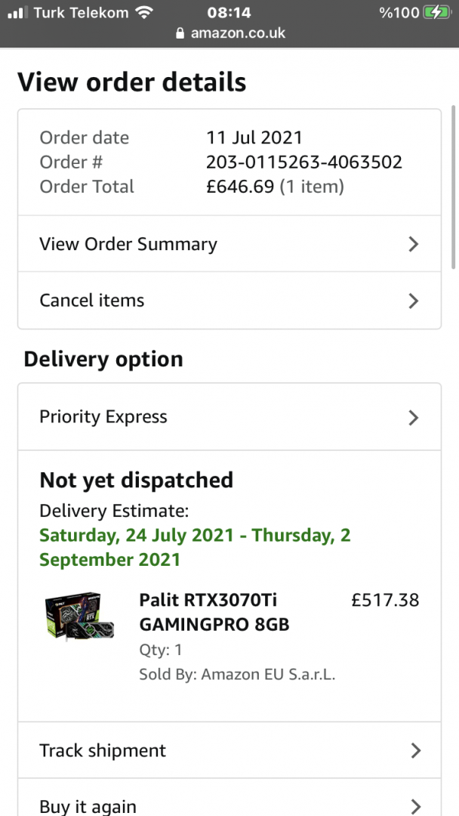
Task: Open View Order Summary
Action: point(128,244)
